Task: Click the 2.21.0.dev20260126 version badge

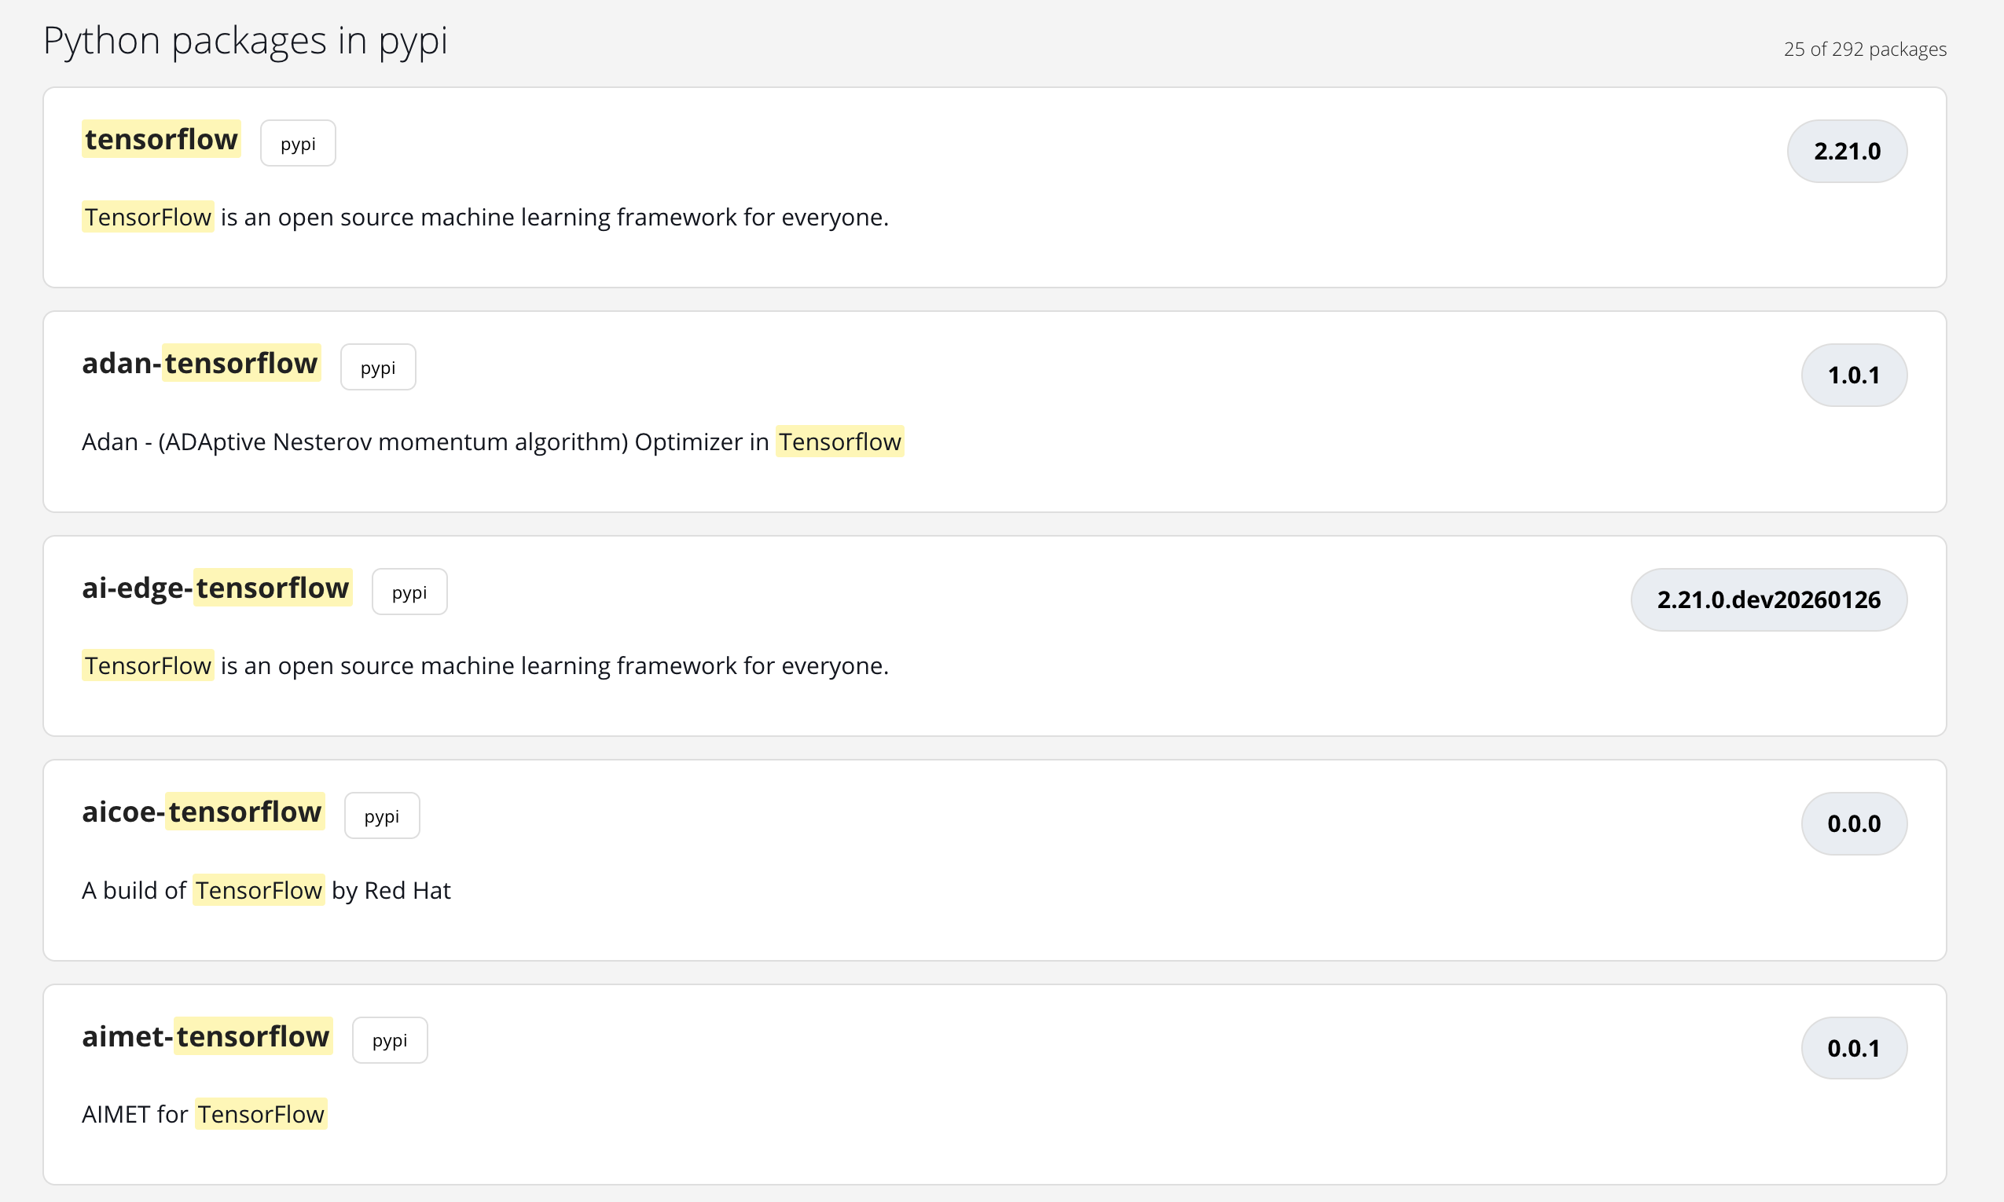Action: [1769, 599]
